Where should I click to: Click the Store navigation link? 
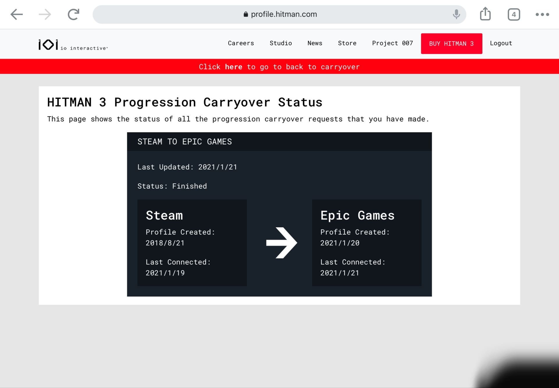(347, 43)
